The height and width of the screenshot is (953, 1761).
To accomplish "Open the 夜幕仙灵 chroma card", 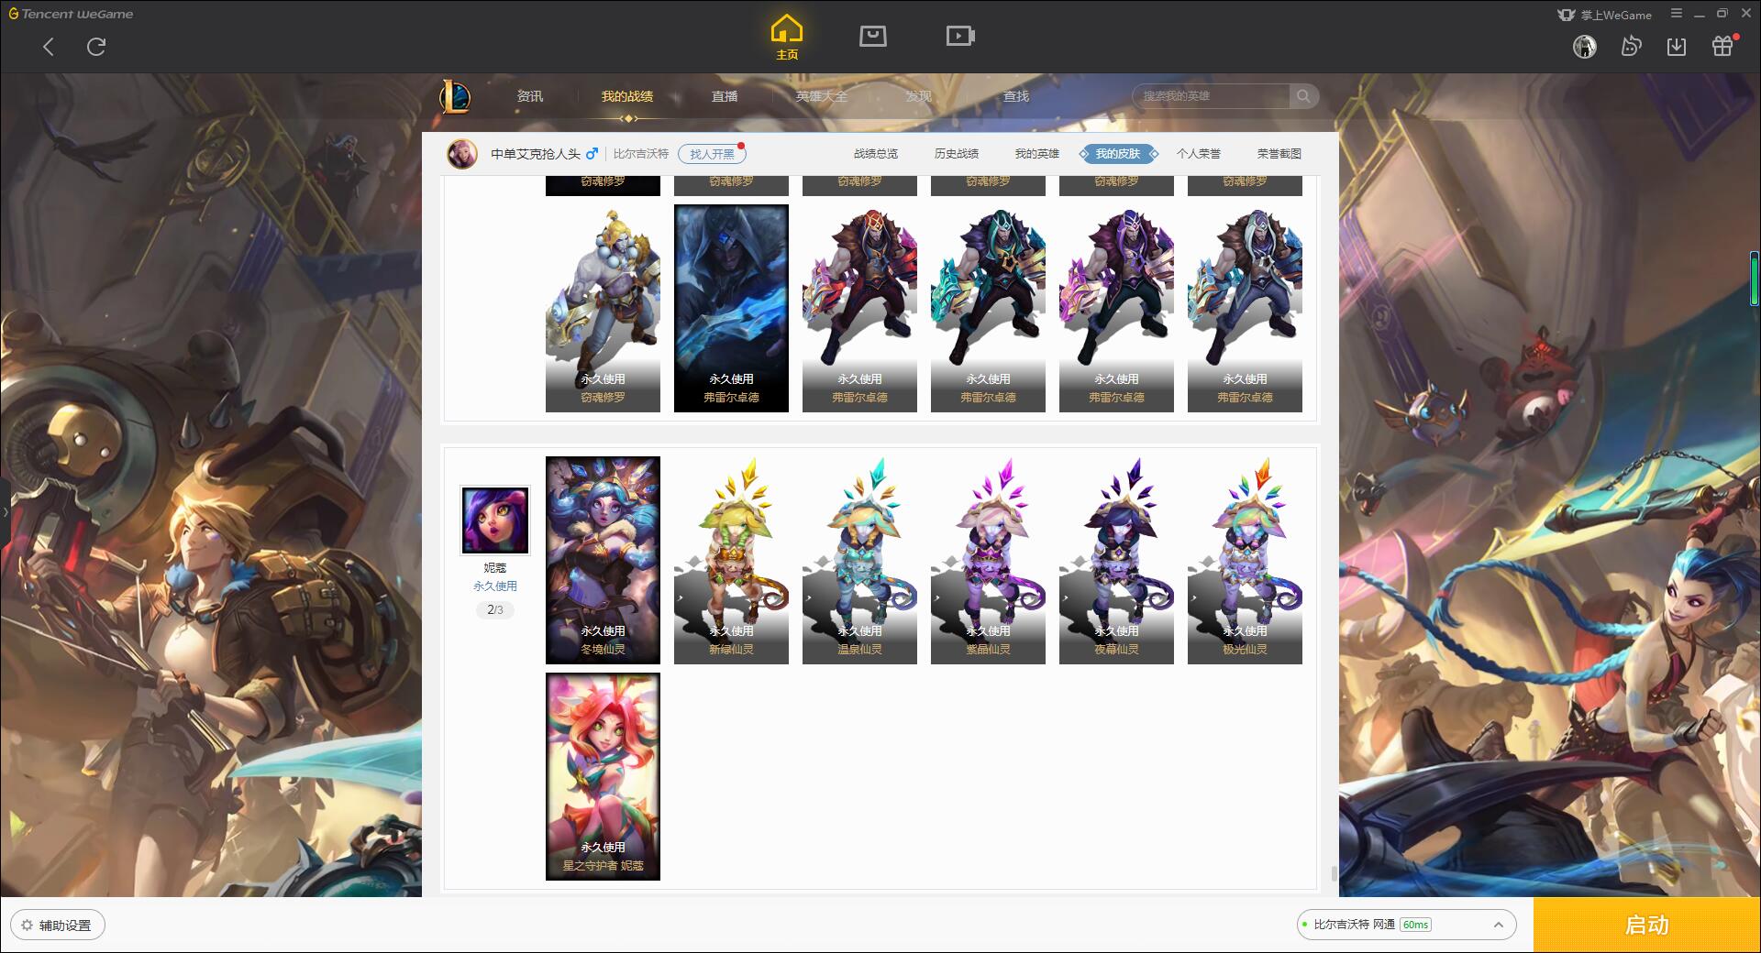I will pos(1116,560).
